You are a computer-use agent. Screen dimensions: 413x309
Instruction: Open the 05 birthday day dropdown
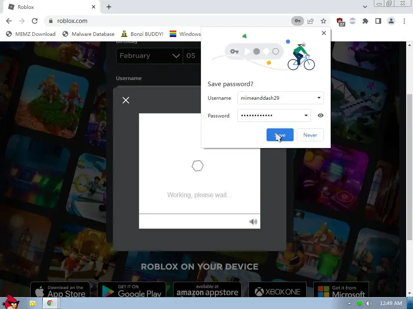point(192,56)
